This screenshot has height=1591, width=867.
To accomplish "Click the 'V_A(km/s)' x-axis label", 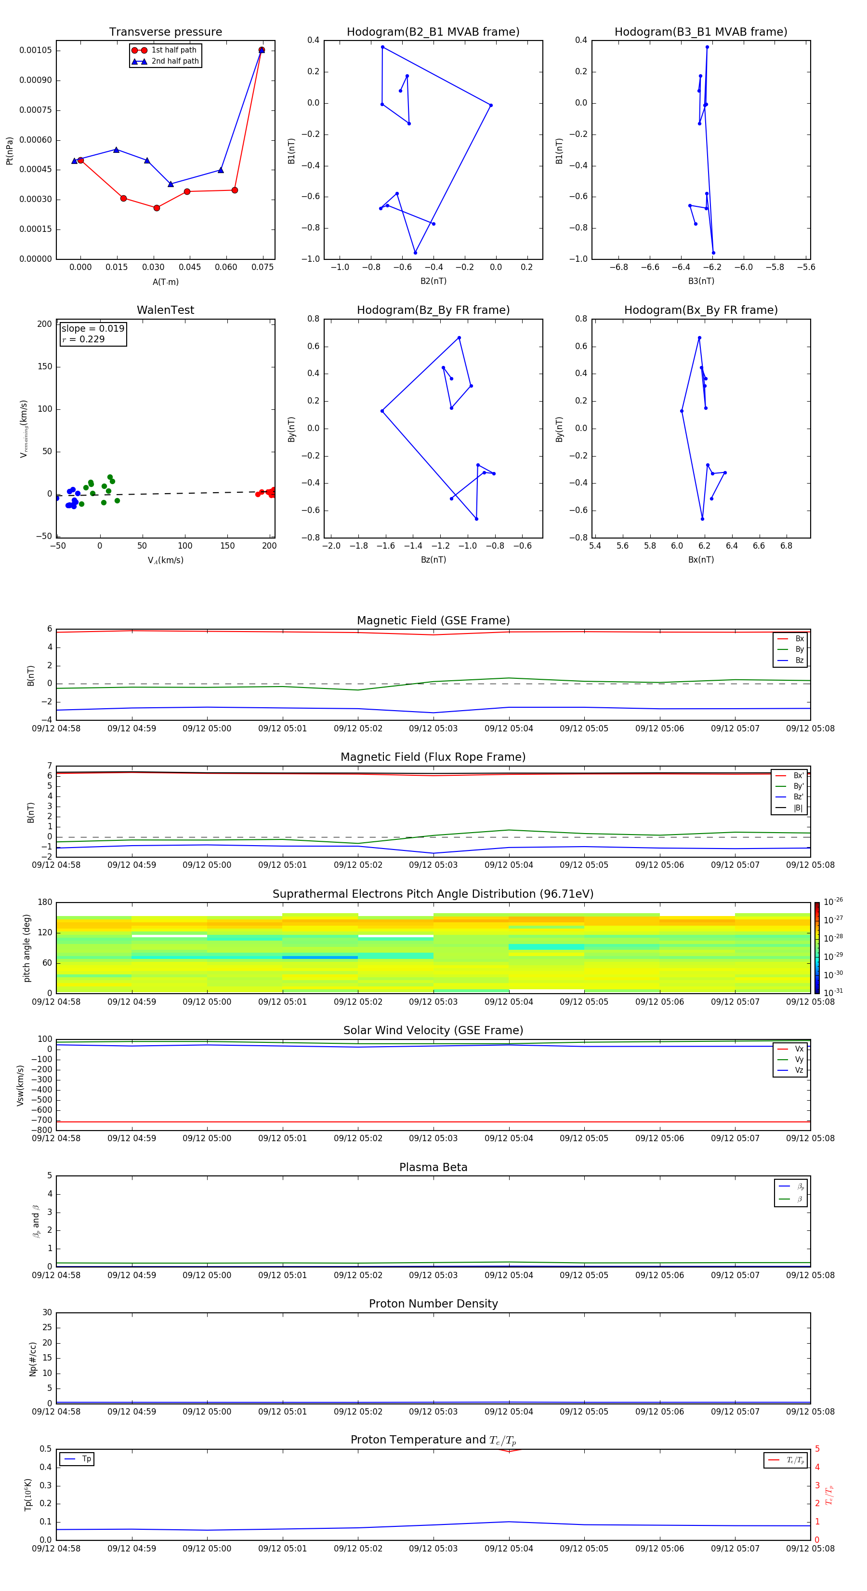I will 165,560.
